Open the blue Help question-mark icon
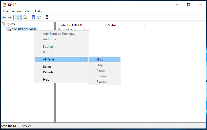The width and height of the screenshot is (207, 130). tap(33, 17)
